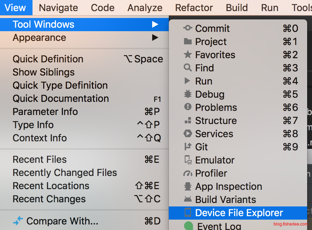Screen dimensions: 312x230
Task: Open the Refactor menu
Action: tap(194, 8)
